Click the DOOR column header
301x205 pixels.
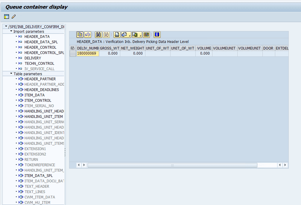click(268, 48)
